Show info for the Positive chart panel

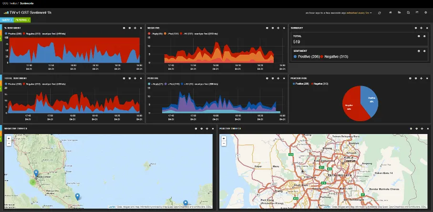267,78
